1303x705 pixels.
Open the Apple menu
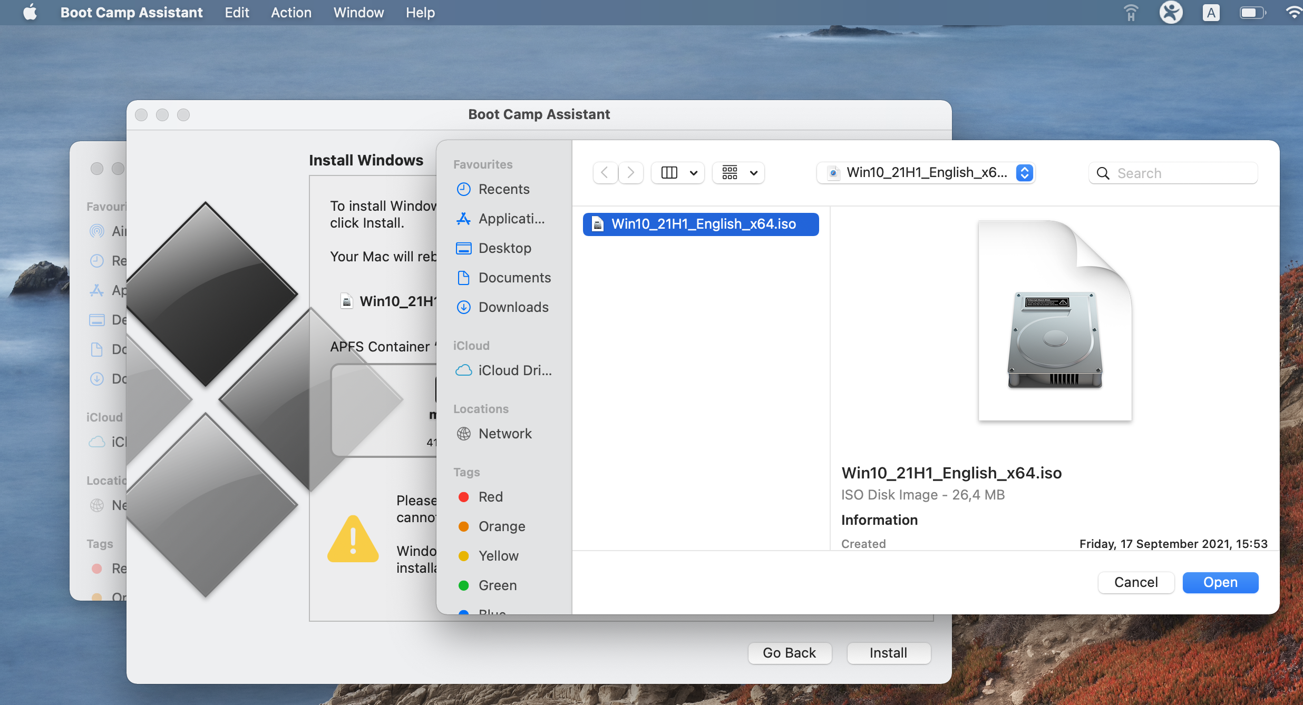point(30,12)
